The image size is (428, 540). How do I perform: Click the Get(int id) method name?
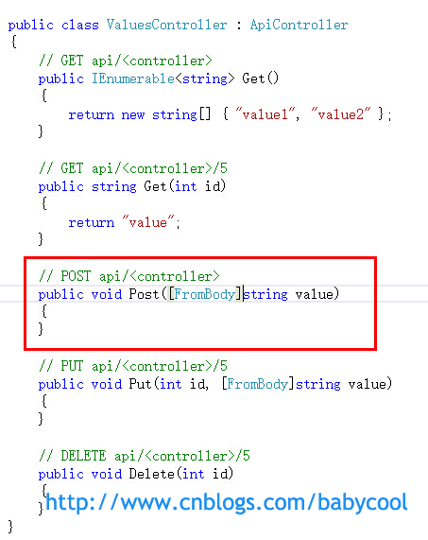coord(156,186)
